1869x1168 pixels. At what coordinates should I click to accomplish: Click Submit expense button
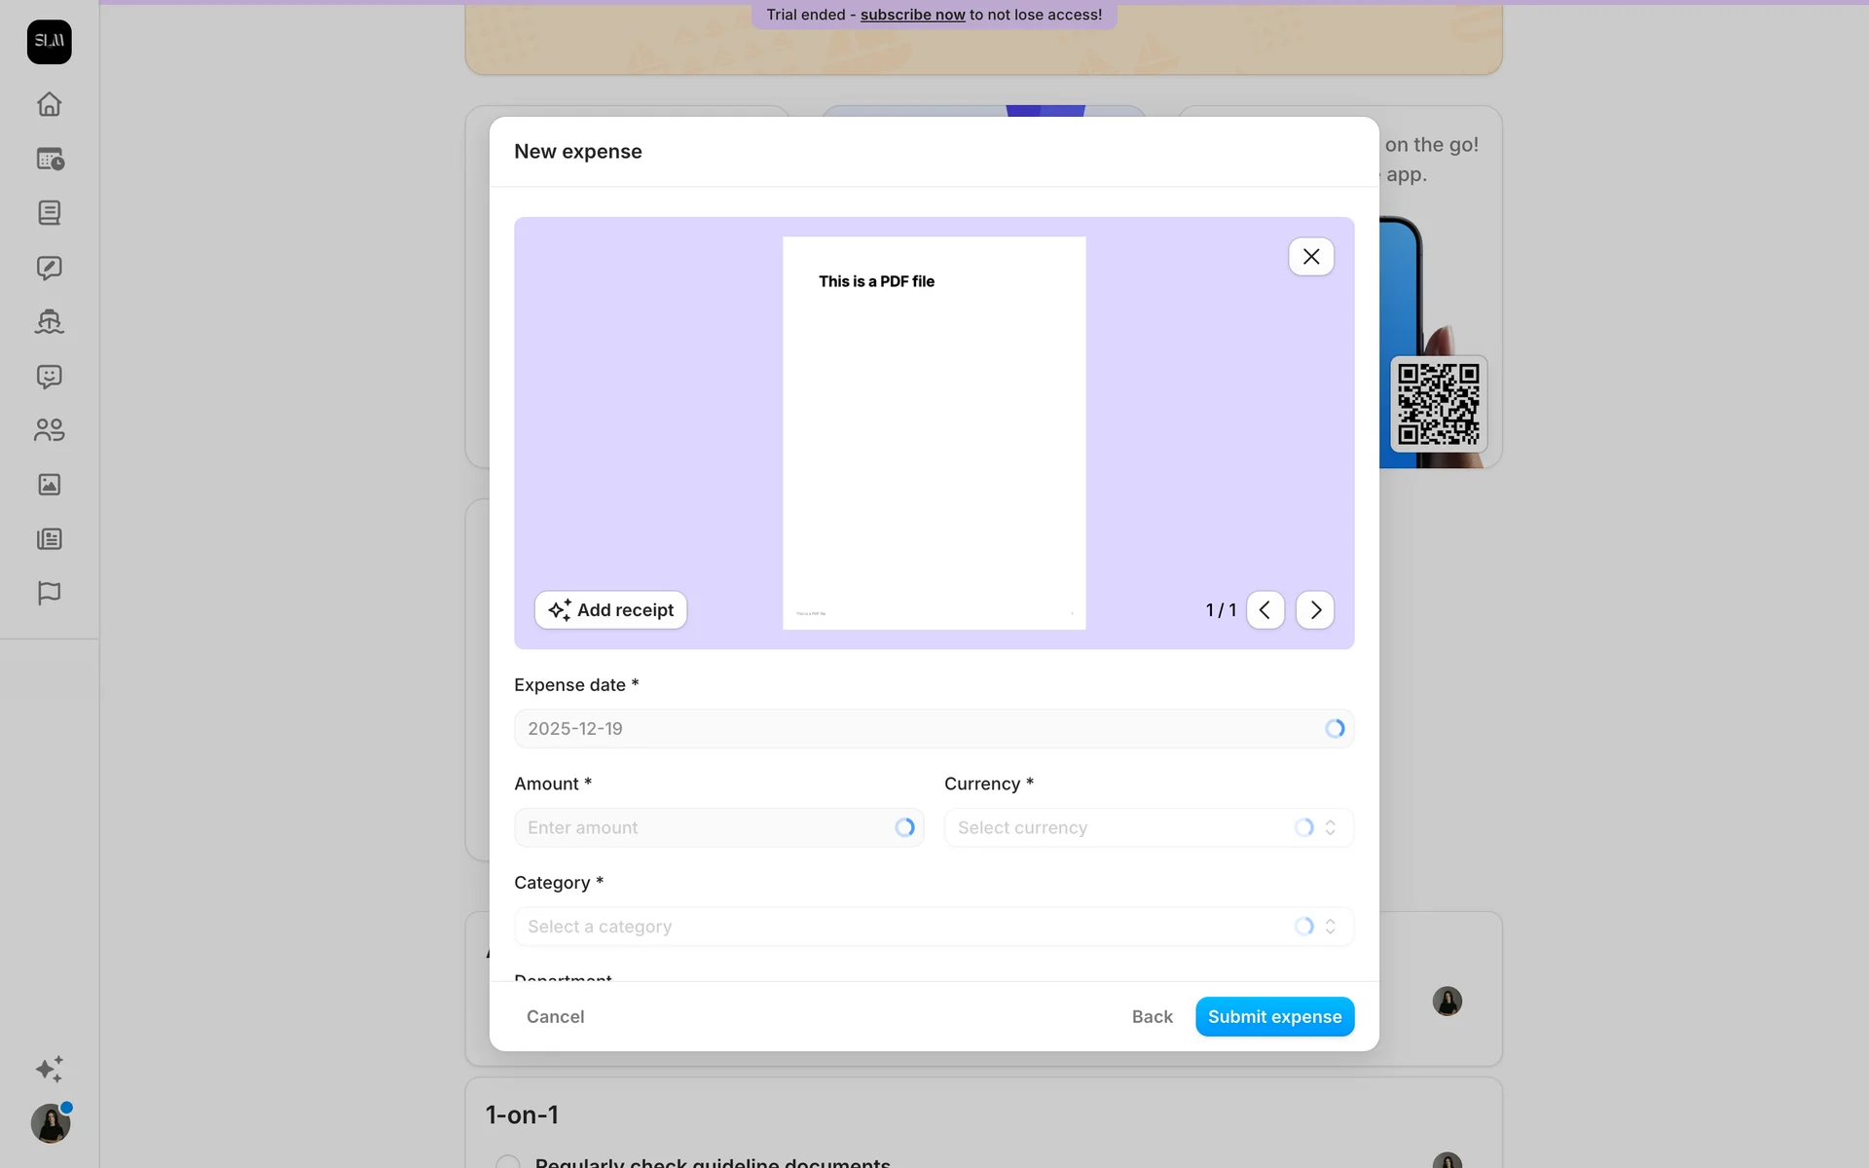(1274, 1017)
